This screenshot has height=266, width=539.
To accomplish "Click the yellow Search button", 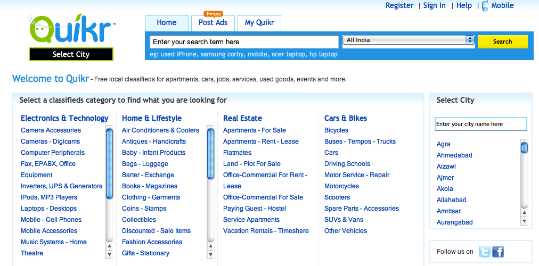I will click(503, 41).
